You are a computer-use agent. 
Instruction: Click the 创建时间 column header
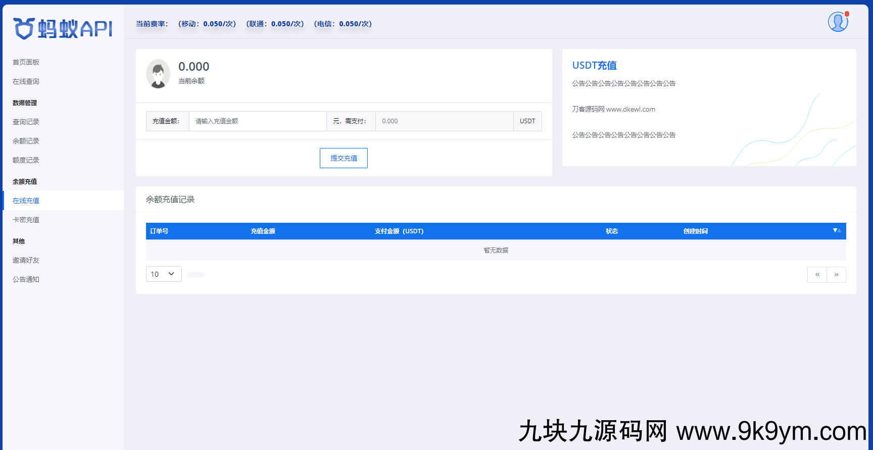(695, 231)
